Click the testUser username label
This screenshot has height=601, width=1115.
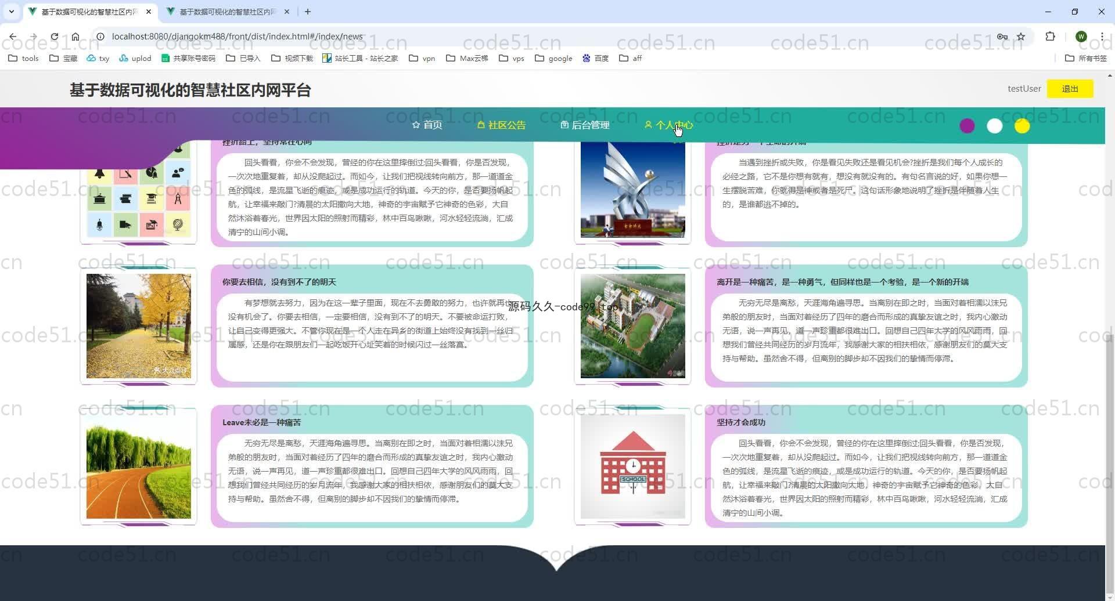(1024, 89)
